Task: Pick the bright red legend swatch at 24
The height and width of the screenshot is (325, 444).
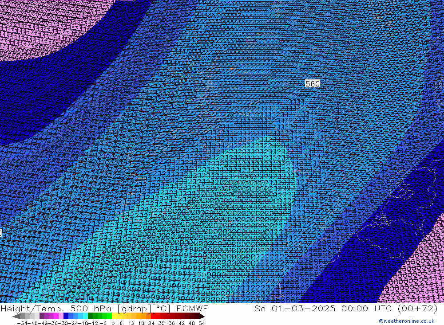Action: [x=153, y=316]
